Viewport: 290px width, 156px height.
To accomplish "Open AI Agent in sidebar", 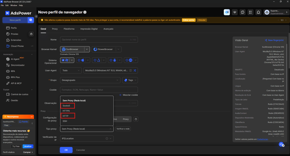I will click(15, 59).
